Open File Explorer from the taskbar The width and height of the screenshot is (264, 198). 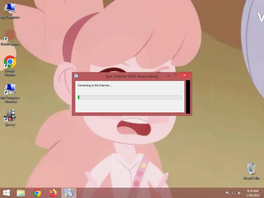21,193
